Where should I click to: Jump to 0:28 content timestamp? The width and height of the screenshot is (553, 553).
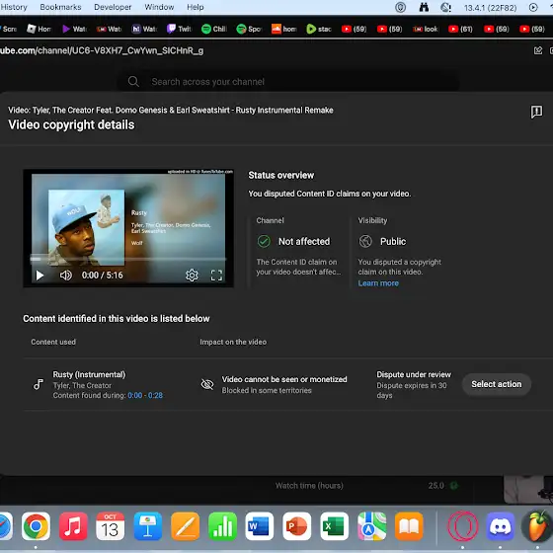tap(155, 395)
